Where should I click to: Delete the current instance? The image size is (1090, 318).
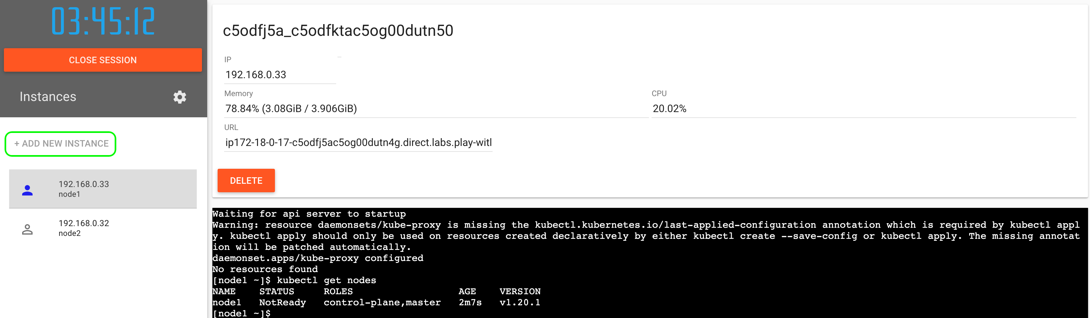[246, 181]
